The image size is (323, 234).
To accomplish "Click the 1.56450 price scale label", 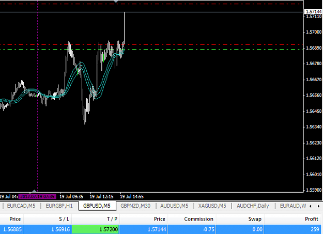I will point(314,111).
